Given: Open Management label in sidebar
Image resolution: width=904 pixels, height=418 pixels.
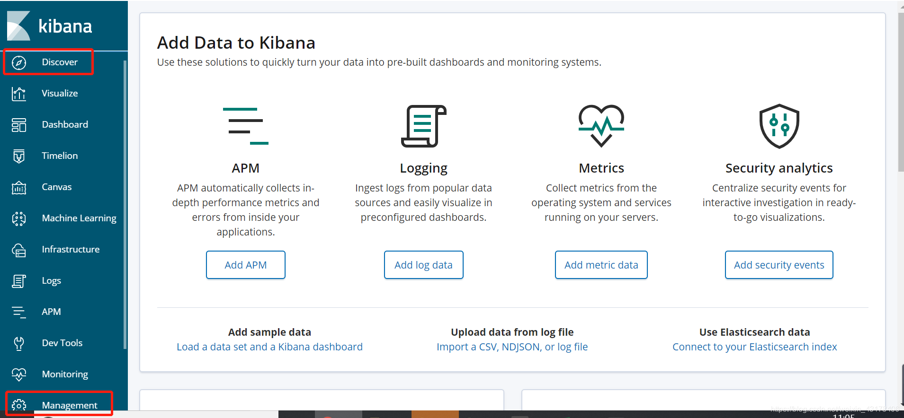Looking at the screenshot, I should [x=70, y=405].
